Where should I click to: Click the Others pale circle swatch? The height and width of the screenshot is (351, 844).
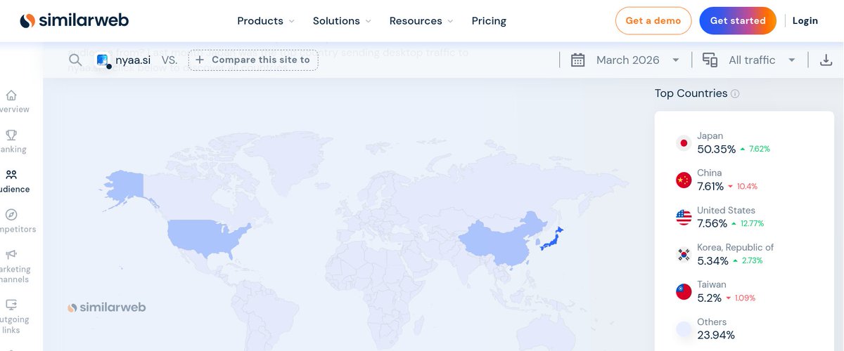(x=684, y=329)
